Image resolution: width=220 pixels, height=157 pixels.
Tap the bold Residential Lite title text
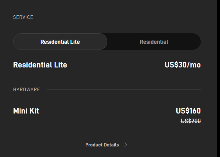point(40,65)
